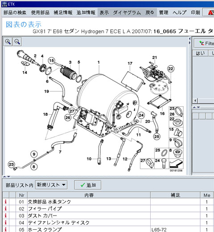Click the はい column header
Image resolution: width=214 pixels, height=232 pixels.
tap(200, 53)
